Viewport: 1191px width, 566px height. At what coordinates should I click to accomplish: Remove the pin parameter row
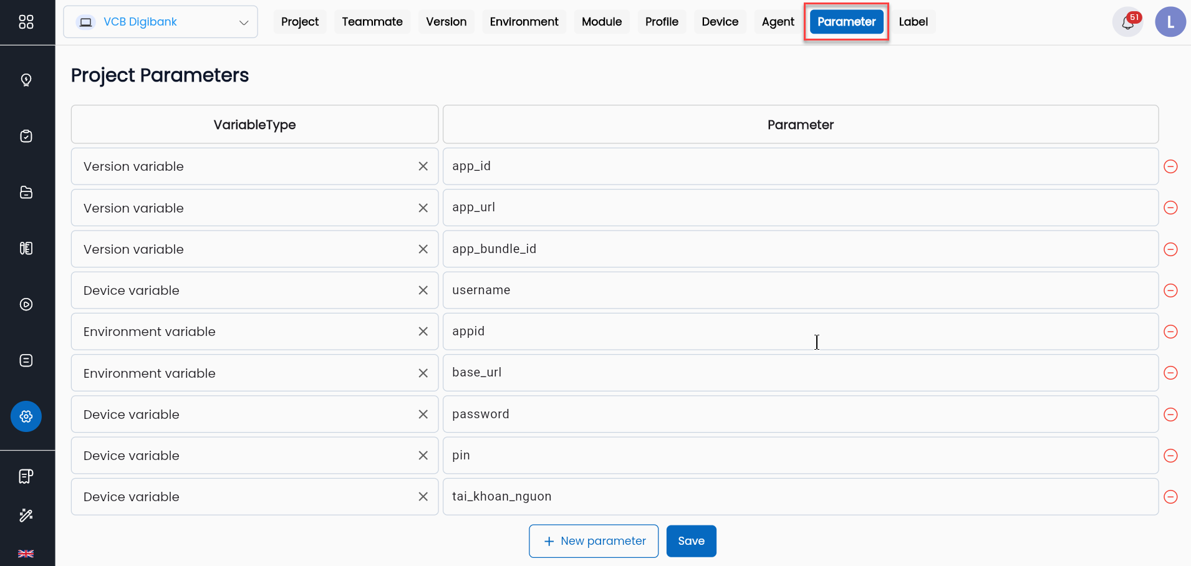[x=1171, y=456]
